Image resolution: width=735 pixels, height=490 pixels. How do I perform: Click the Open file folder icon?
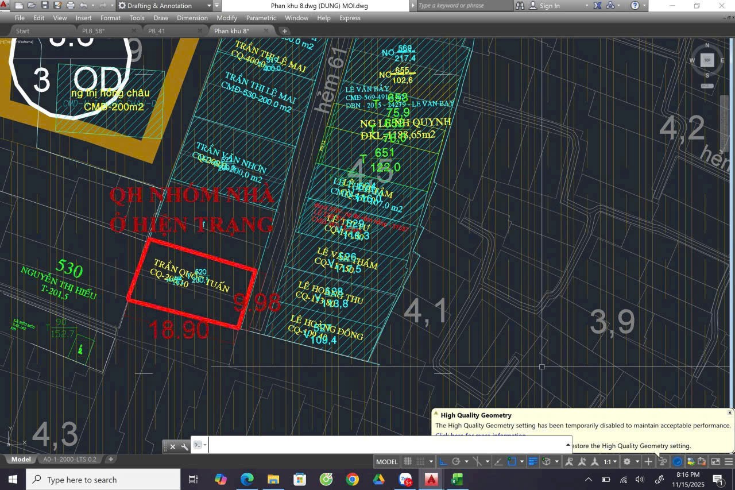[x=32, y=6]
